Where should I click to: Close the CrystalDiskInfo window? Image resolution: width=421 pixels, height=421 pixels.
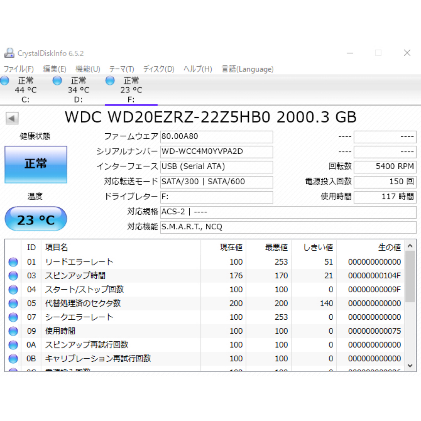click(x=407, y=53)
